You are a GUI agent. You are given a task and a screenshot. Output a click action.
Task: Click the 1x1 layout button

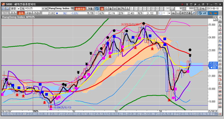178,13
